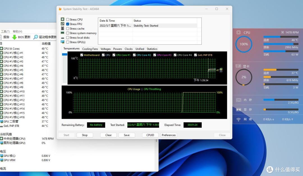Toggle the CPU temperature graph checkbox
303x176 pixels.
coord(103,55)
